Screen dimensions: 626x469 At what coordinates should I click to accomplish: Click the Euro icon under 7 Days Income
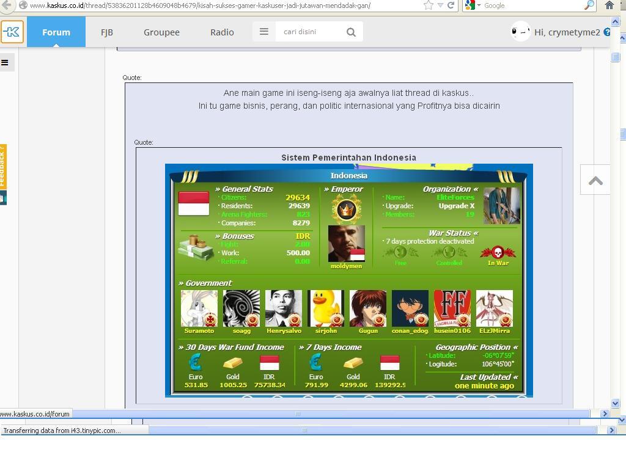click(315, 363)
